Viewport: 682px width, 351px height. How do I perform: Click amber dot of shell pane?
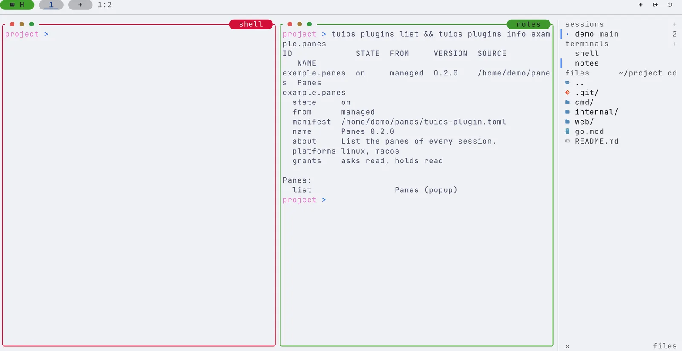pos(22,24)
